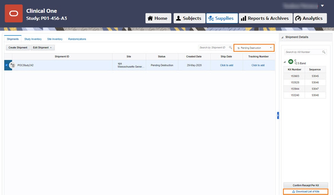Sort by Ship Date column header
Viewport: 334px width, 195px height.
click(x=226, y=57)
